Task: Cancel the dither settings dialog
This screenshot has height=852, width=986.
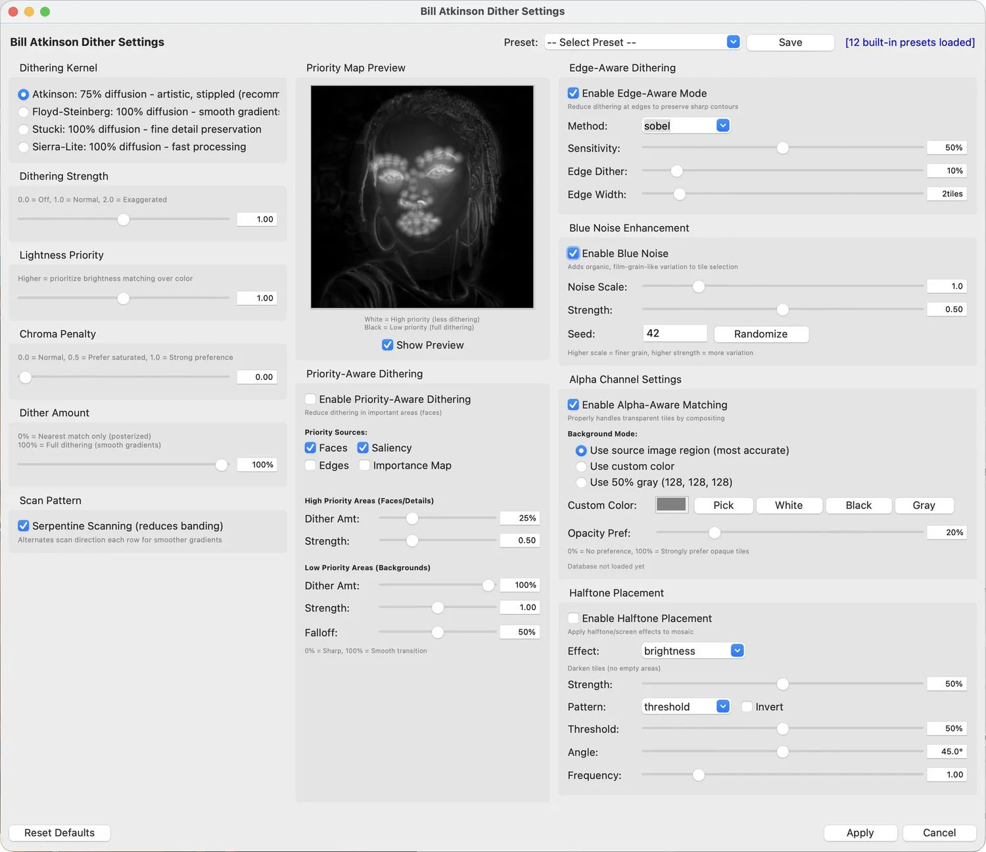Action: tap(939, 833)
